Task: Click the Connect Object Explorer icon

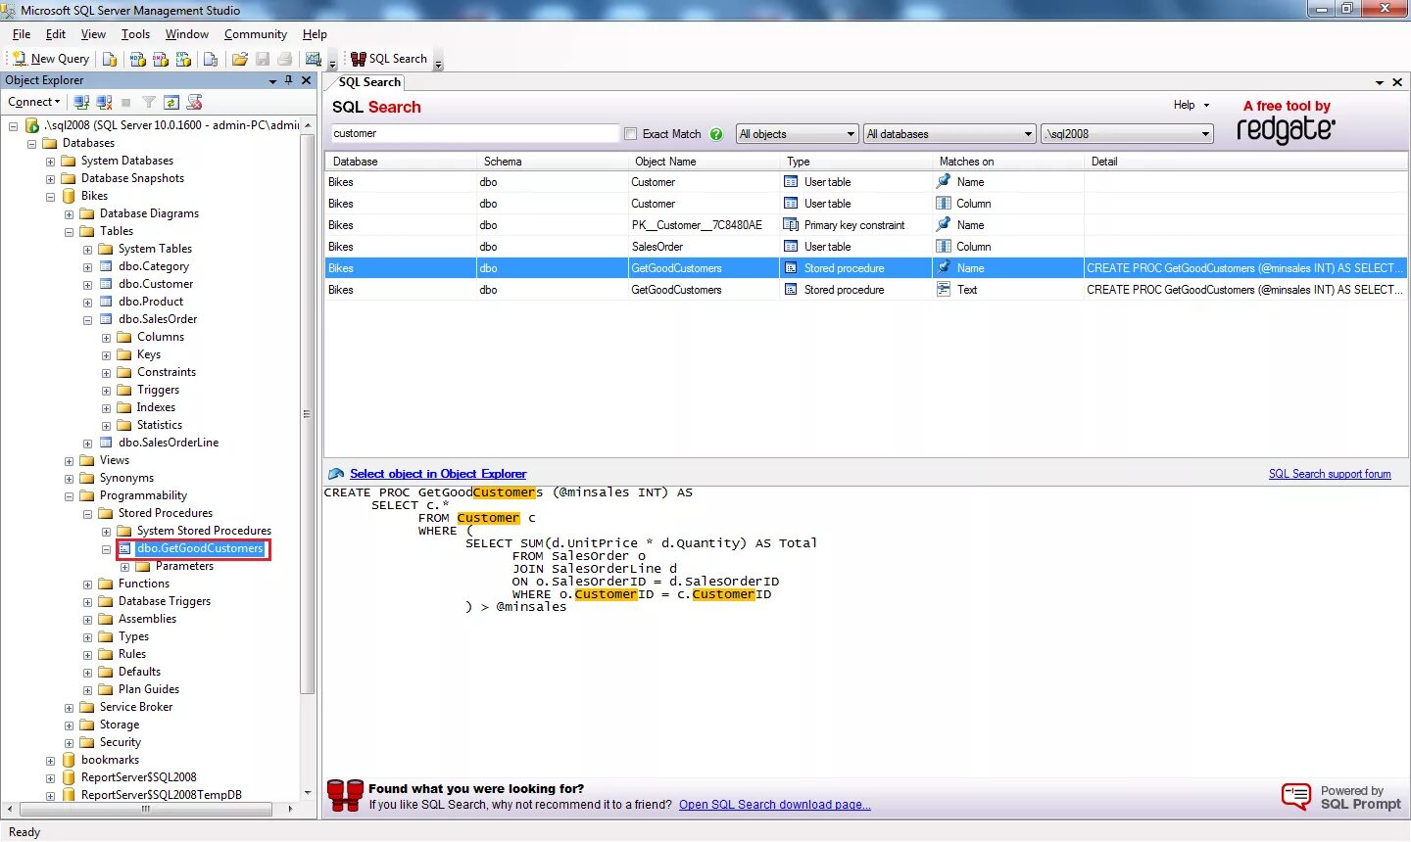Action: pos(81,102)
